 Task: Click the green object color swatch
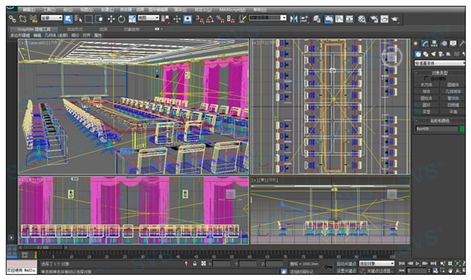point(462,128)
